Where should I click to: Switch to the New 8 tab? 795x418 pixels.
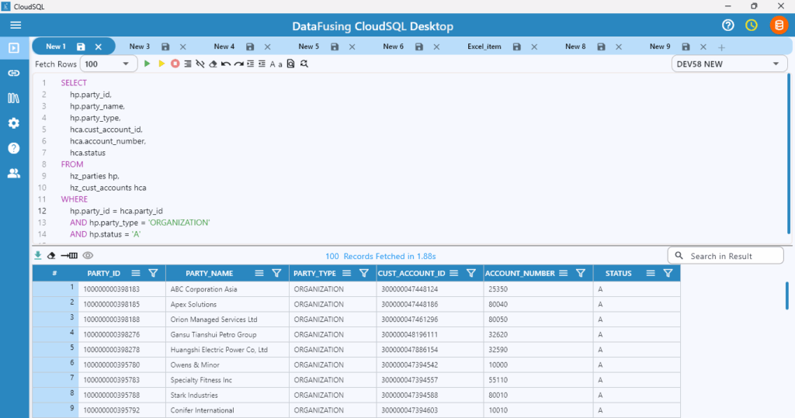point(575,47)
